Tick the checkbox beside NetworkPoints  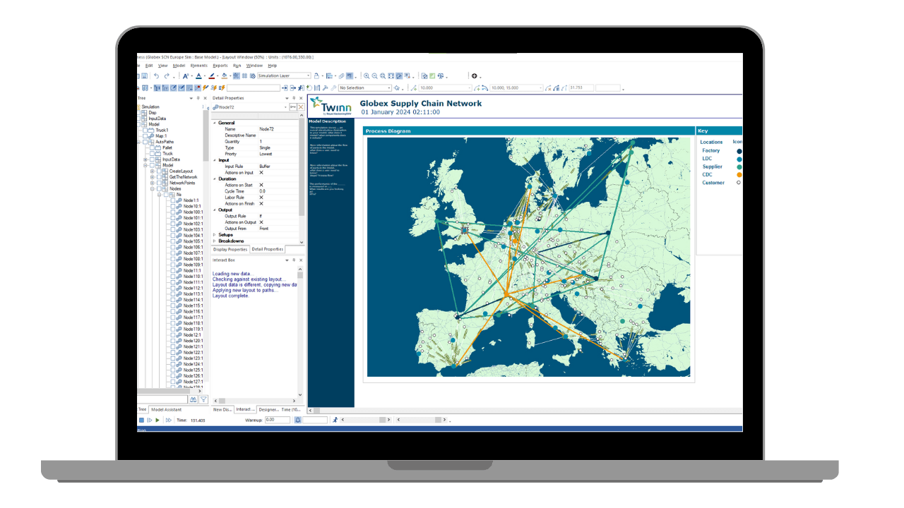click(x=158, y=183)
